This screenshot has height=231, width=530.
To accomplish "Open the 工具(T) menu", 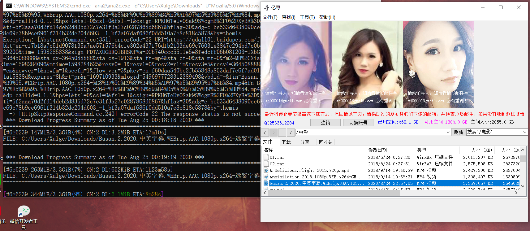I will tap(307, 17).
